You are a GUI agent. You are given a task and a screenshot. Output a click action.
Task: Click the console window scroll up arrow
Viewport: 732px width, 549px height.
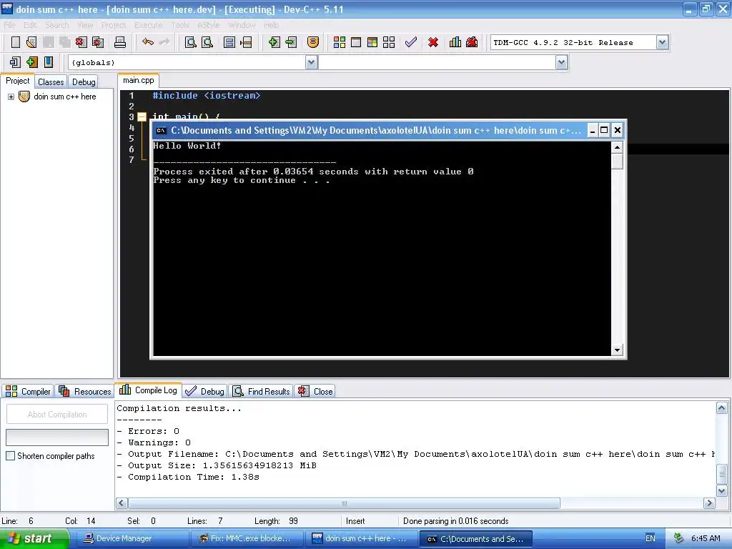pyautogui.click(x=617, y=147)
